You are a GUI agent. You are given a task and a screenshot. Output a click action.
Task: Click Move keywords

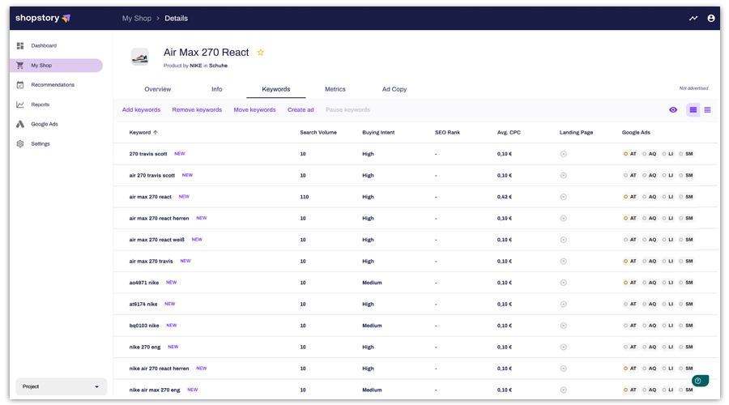255,109
